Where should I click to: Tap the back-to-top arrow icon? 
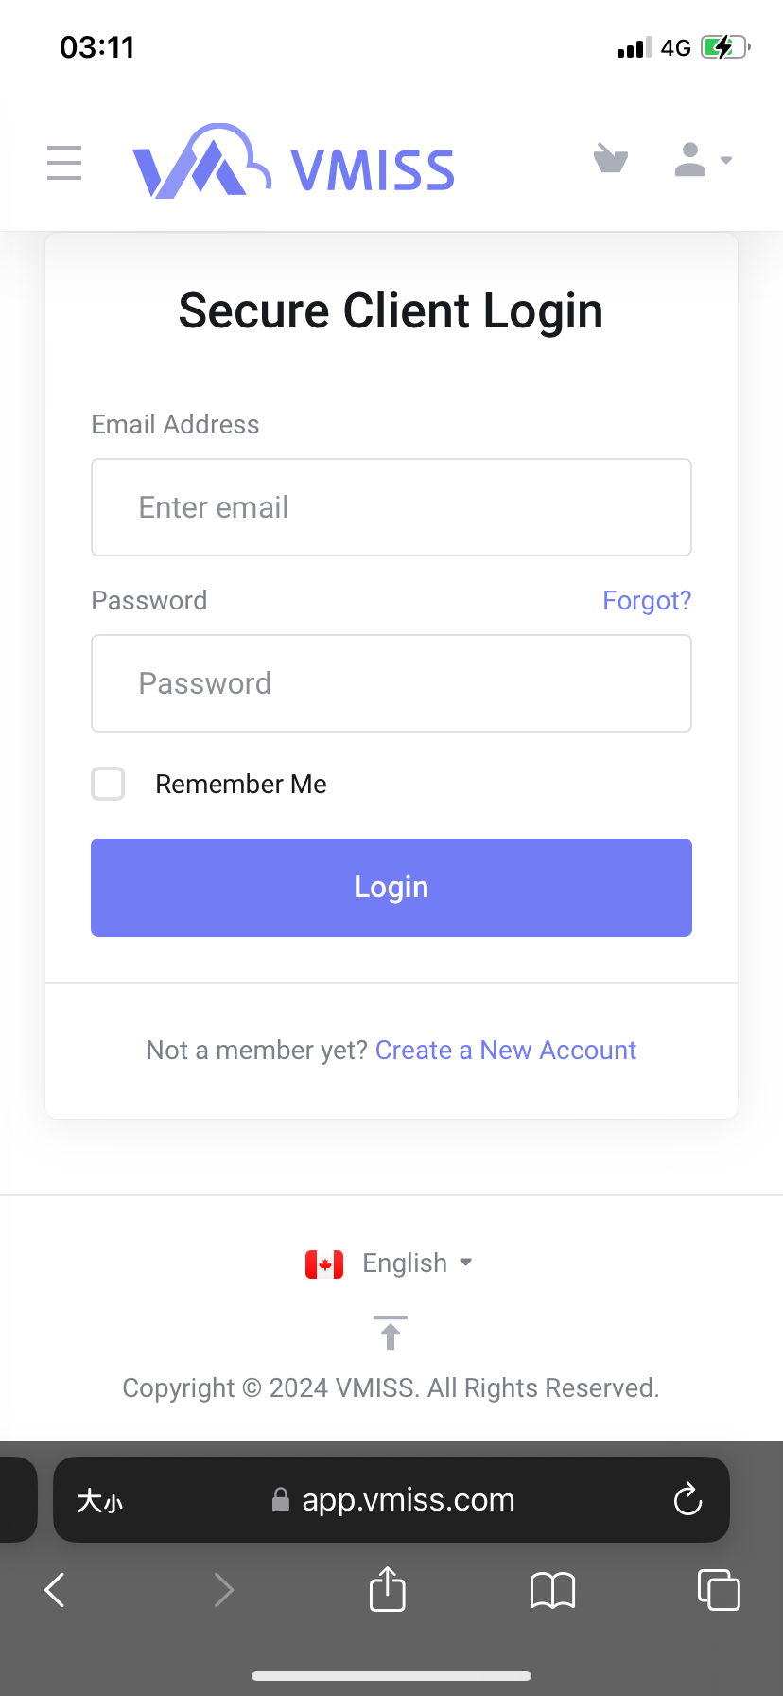click(391, 1333)
